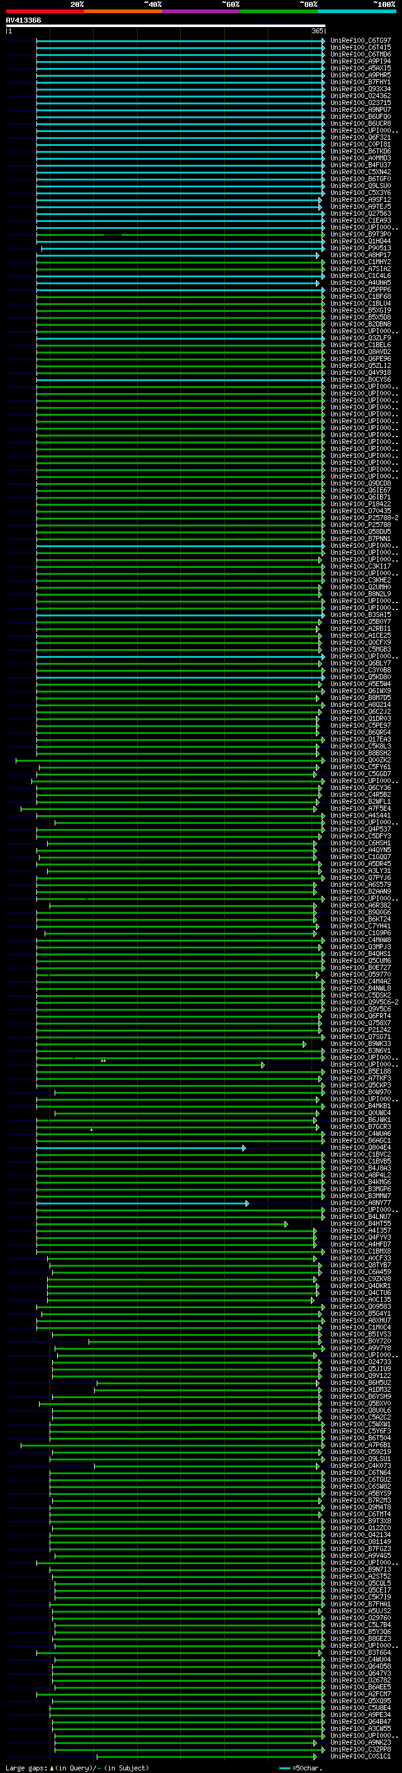The height and width of the screenshot is (1773, 402).
Task: Click hit UniRef100_Q00ZK2
Action: coord(361,760)
